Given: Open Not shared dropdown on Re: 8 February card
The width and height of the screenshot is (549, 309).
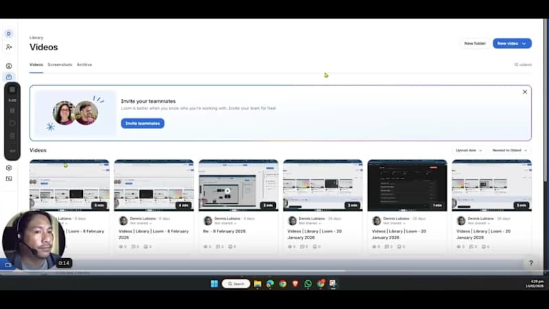Looking at the screenshot, I should coord(225,223).
